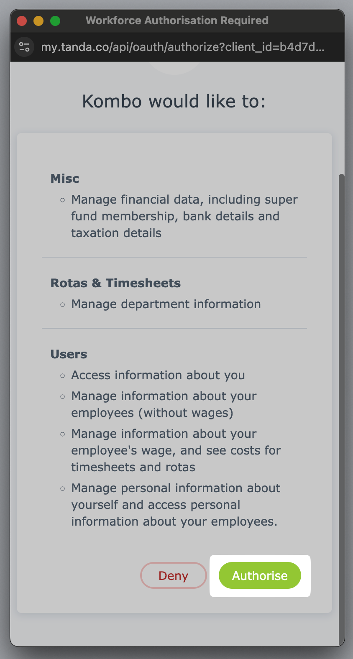Click the 'Manage financial data' permission text
Screen dimensions: 353x659
[184, 216]
